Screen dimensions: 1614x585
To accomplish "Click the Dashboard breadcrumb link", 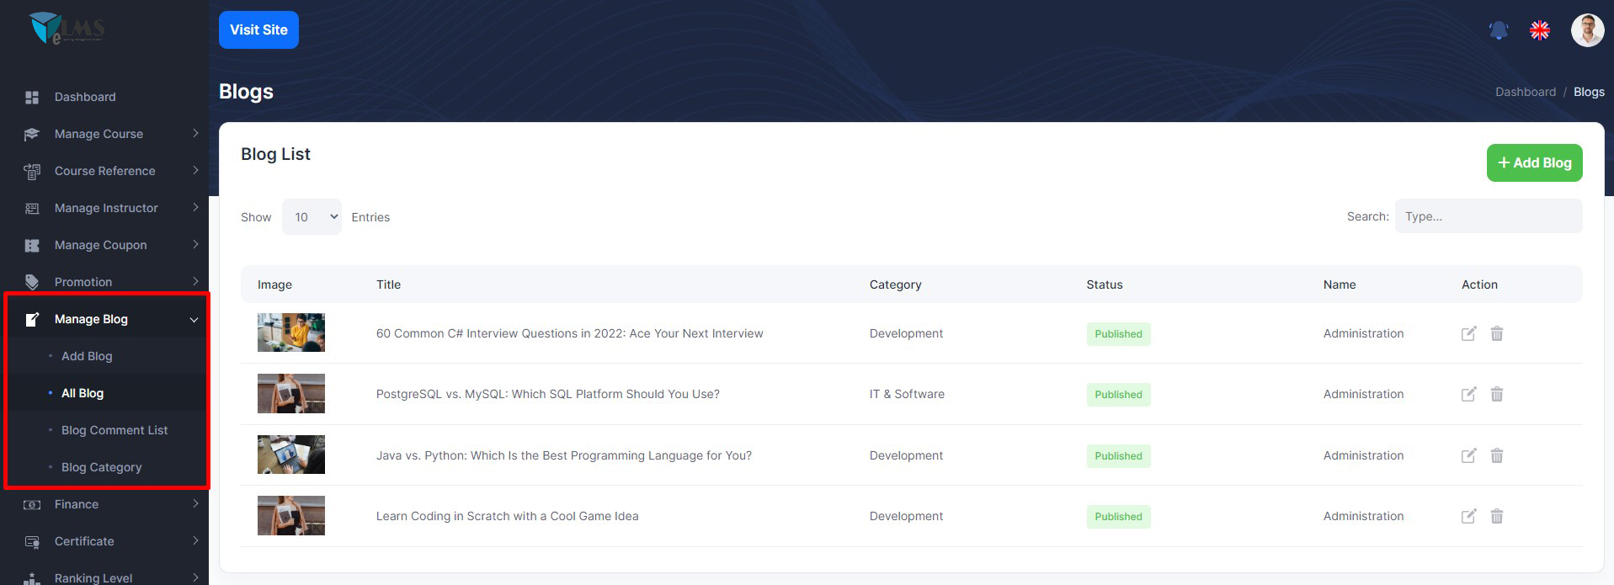I will pyautogui.click(x=1525, y=92).
